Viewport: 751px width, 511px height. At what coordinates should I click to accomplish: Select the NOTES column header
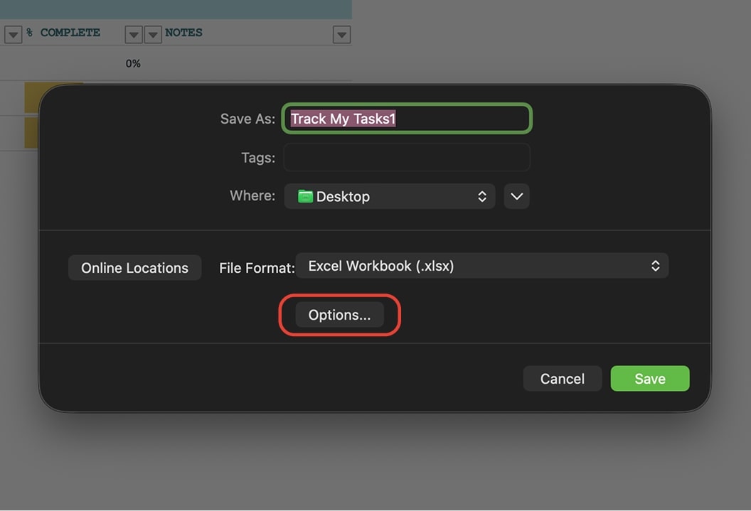pyautogui.click(x=183, y=33)
